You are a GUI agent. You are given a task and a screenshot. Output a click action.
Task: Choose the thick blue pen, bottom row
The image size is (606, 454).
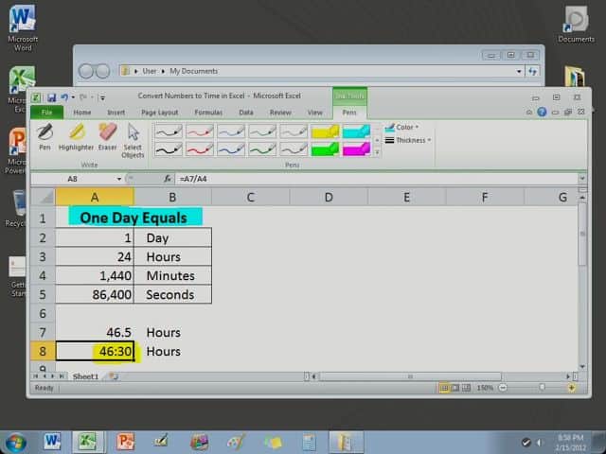tap(231, 149)
